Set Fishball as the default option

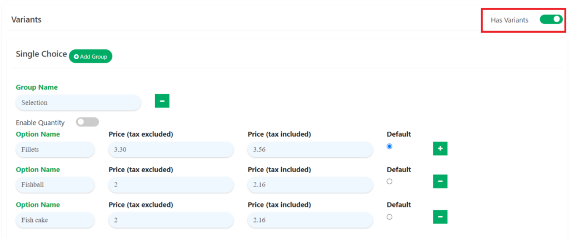(x=389, y=182)
